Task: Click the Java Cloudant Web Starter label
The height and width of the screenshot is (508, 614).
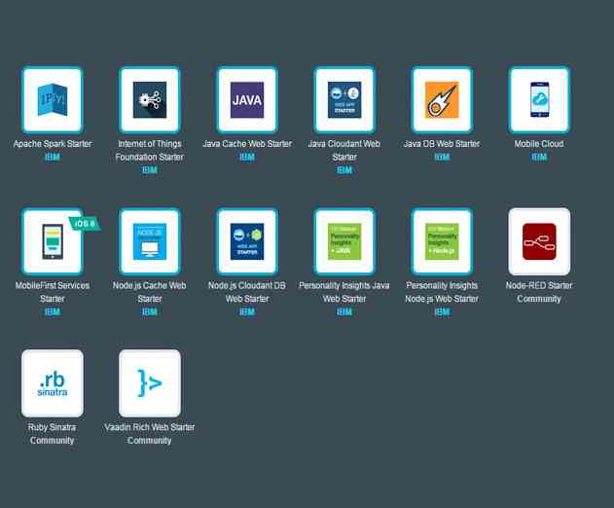Action: click(x=344, y=151)
